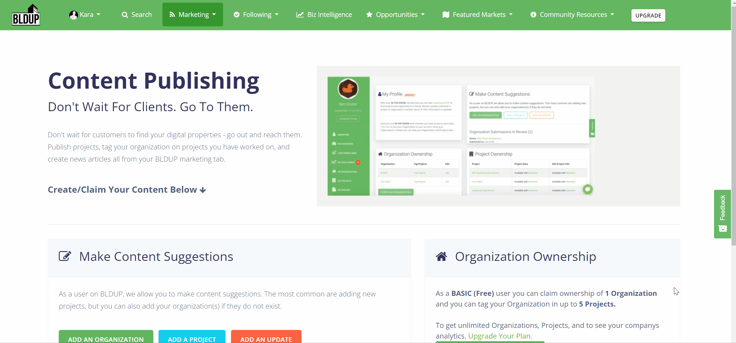Click the Featured Markets map icon
Viewport: 736px width, 343px height.
point(446,15)
